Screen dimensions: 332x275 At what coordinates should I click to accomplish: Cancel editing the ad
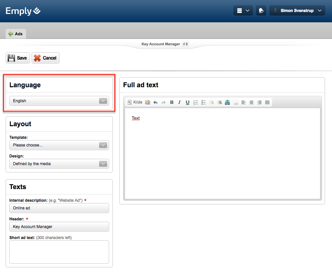(x=45, y=58)
